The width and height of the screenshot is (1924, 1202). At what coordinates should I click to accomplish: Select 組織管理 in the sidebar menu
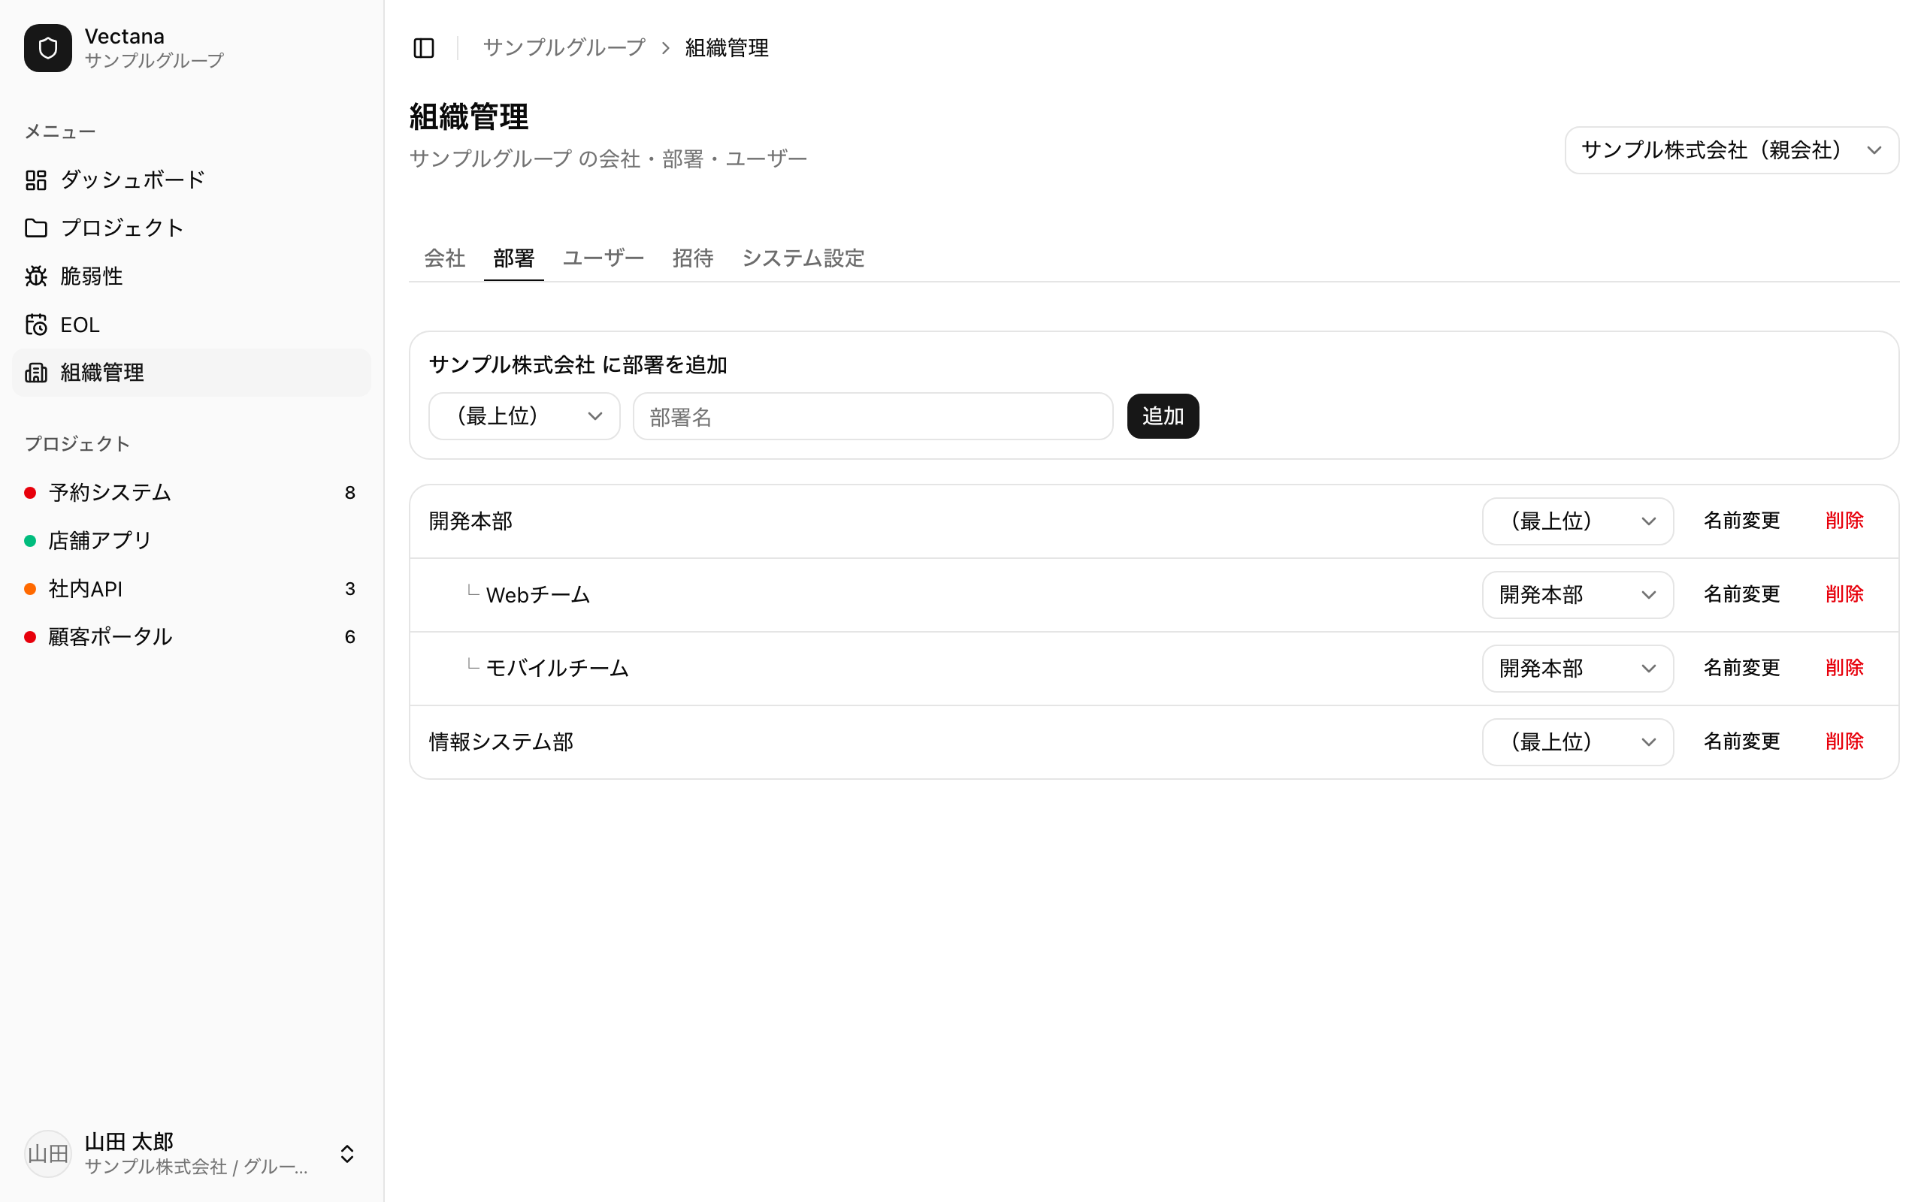(191, 372)
